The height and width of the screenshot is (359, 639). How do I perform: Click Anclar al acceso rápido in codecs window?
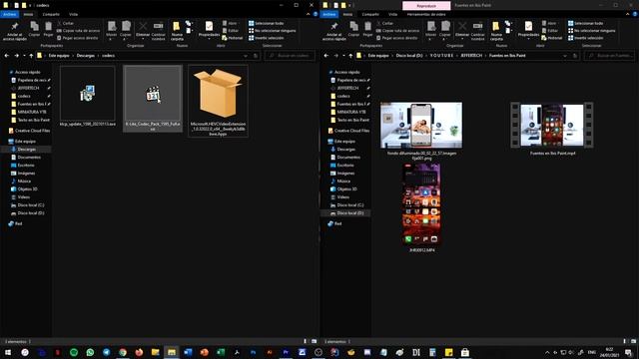click(15, 31)
